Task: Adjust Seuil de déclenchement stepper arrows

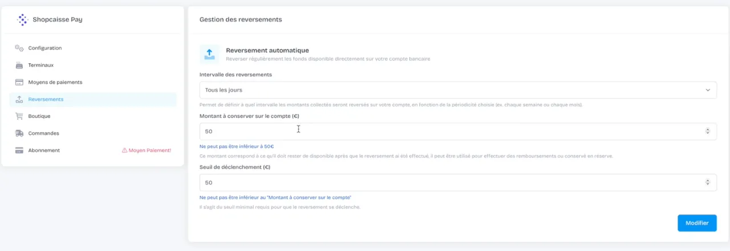Action: (x=708, y=183)
